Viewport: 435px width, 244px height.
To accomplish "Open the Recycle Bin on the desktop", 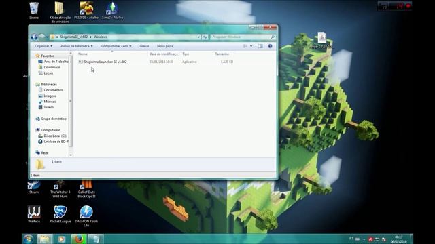I will coord(34,11).
